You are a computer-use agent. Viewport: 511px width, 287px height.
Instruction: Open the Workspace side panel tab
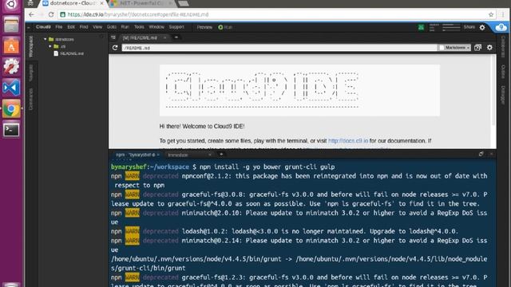[x=31, y=46]
